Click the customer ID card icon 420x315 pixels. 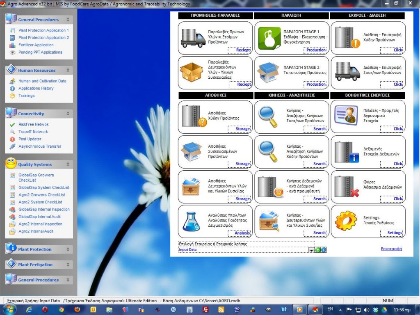tap(346, 115)
